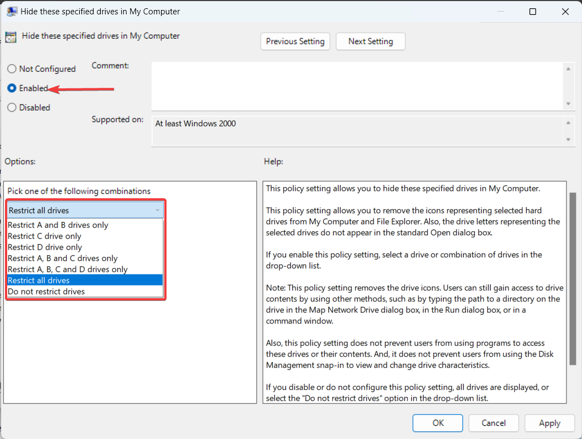
Task: Click the application icon in the title bar
Action: 12,11
